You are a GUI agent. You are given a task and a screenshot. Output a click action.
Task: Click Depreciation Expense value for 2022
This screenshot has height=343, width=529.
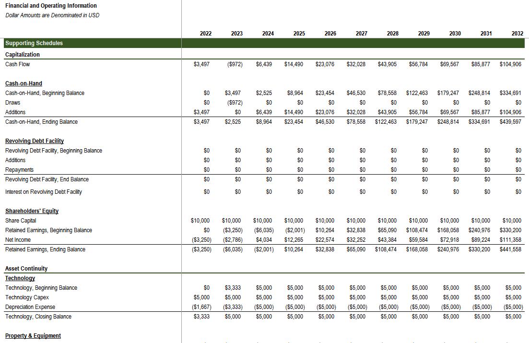(x=201, y=307)
